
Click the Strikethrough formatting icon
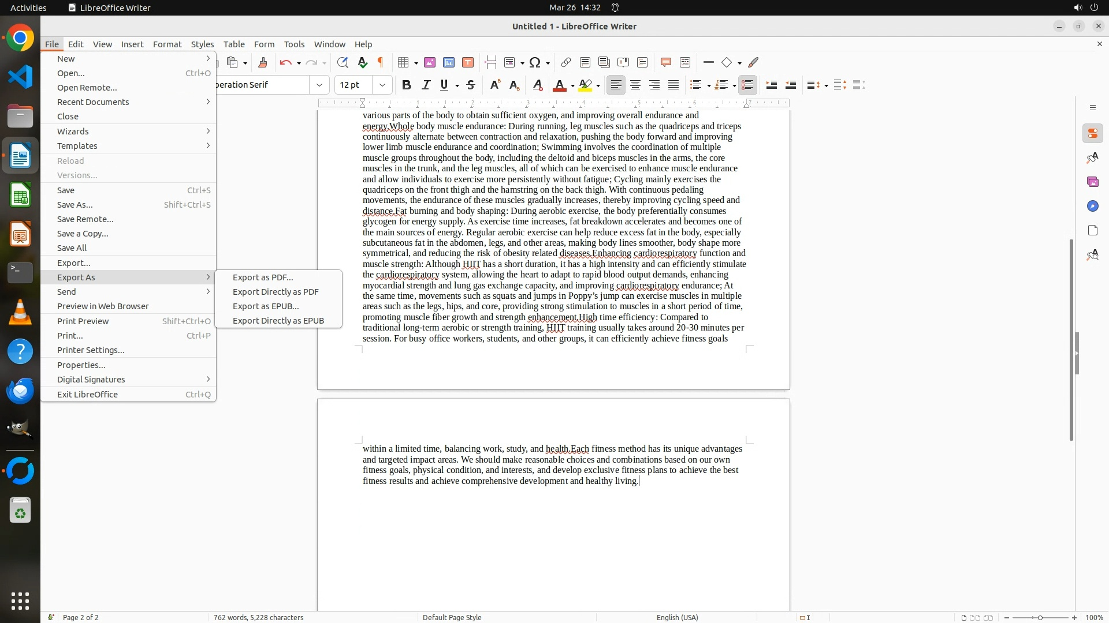coord(471,85)
